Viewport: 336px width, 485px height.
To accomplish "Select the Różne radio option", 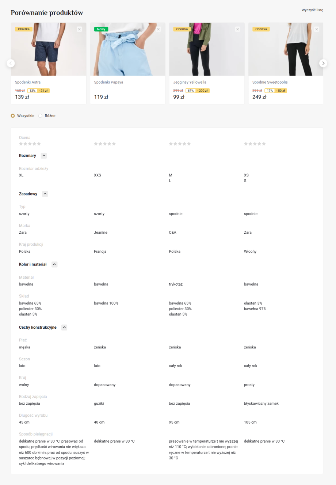I will [41, 116].
